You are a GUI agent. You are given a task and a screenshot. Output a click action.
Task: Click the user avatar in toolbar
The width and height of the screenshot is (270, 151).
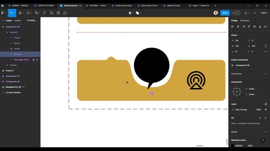point(216,13)
